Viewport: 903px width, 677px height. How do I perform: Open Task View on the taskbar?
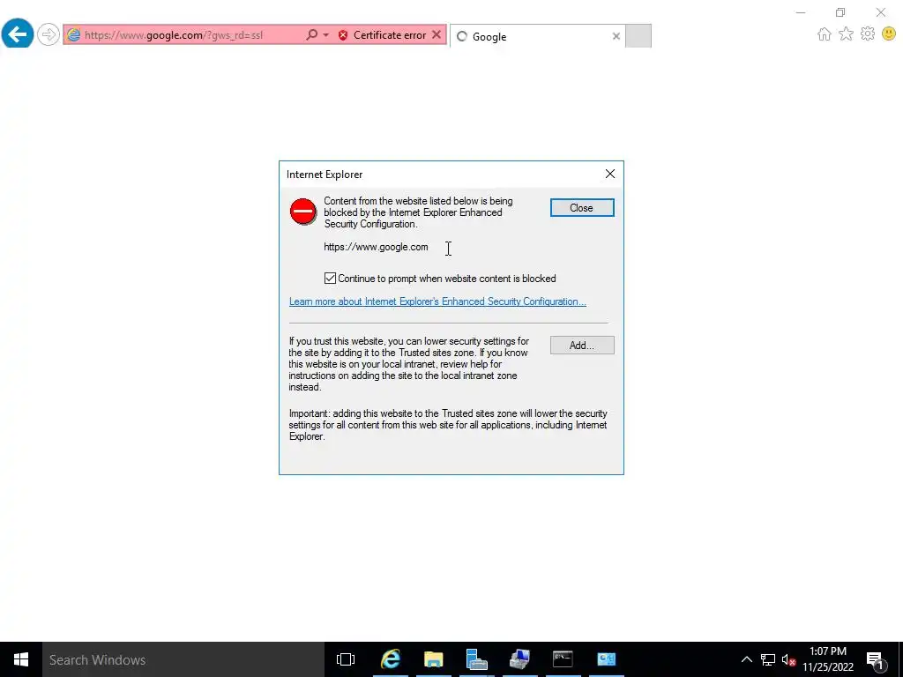pos(346,659)
